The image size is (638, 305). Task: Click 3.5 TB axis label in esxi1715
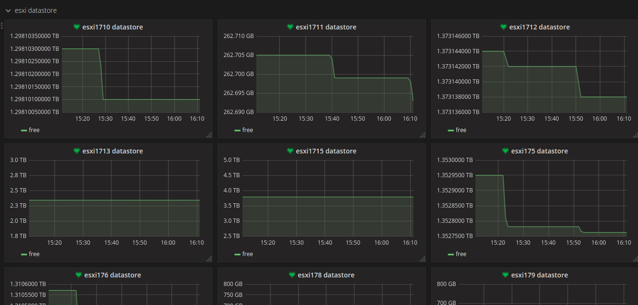[232, 205]
